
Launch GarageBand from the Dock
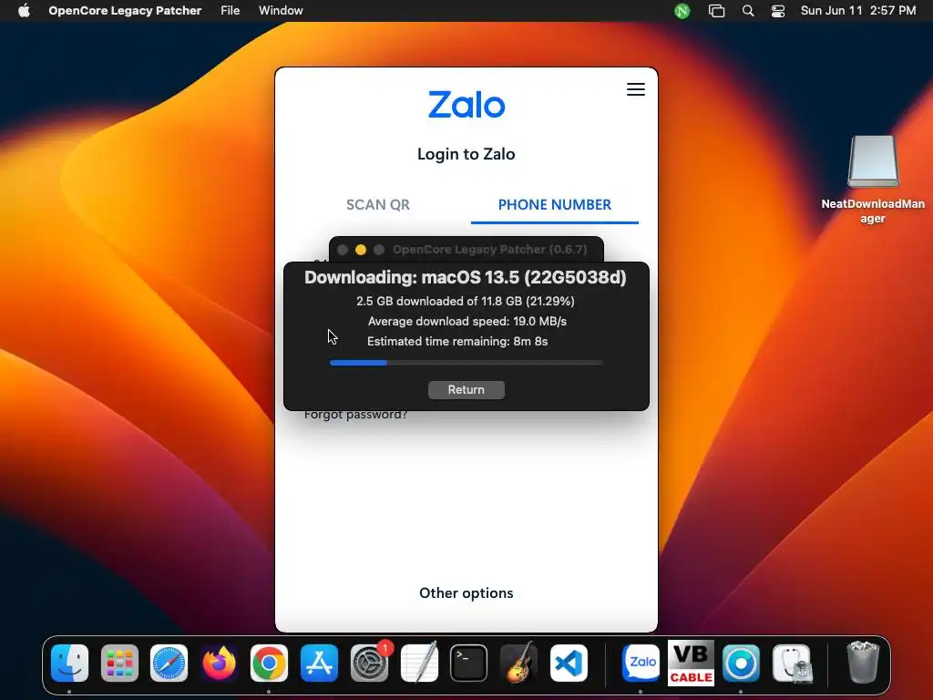(x=518, y=664)
